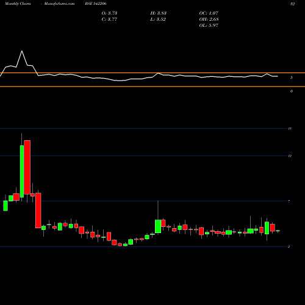Click the "OH: 2.68" value
The height and width of the screenshot is (305, 305).
(x=209, y=19)
